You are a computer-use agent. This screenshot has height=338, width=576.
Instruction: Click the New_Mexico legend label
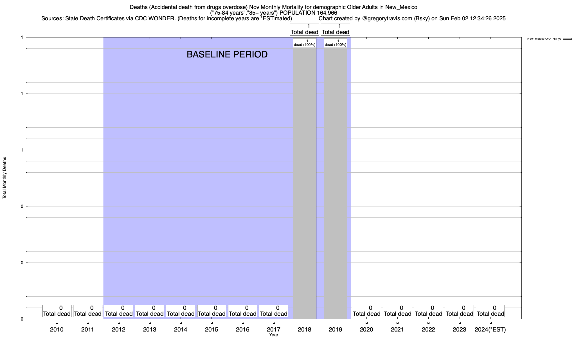click(x=544, y=39)
